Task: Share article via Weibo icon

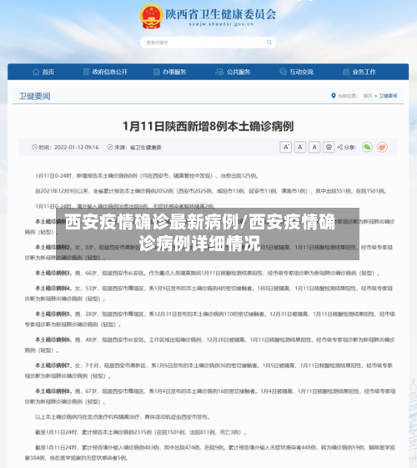Action: pyautogui.click(x=382, y=147)
